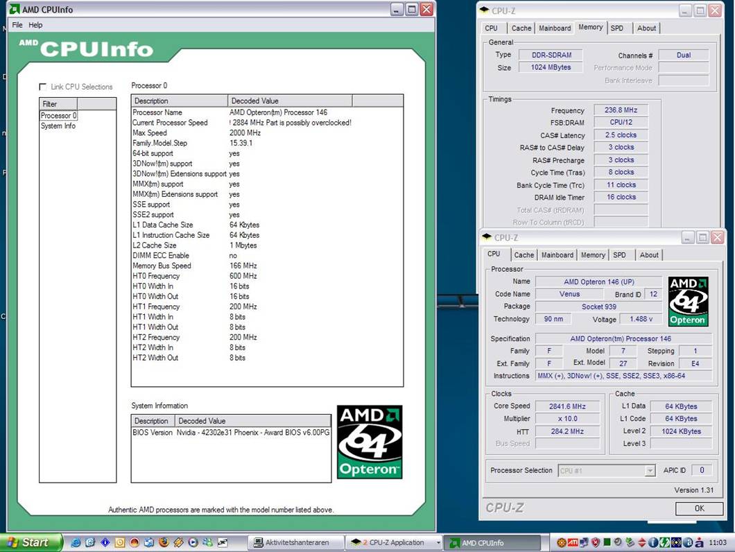Open the orange gear tray icon
Screen dimensions: 735x552
pyautogui.click(x=561, y=542)
